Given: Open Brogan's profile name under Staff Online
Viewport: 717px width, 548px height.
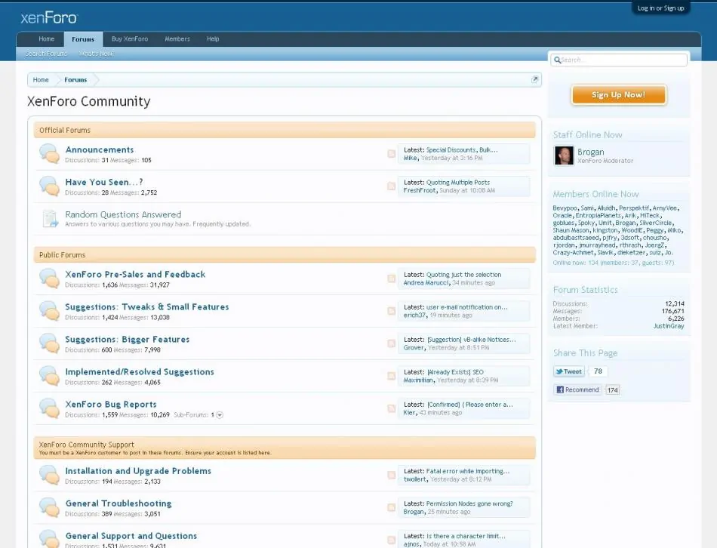Looking at the screenshot, I should 591,152.
